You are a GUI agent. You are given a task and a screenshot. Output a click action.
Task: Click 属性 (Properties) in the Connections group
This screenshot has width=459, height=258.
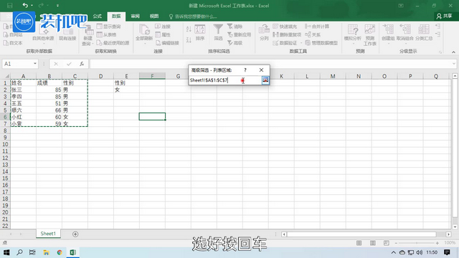coord(163,34)
